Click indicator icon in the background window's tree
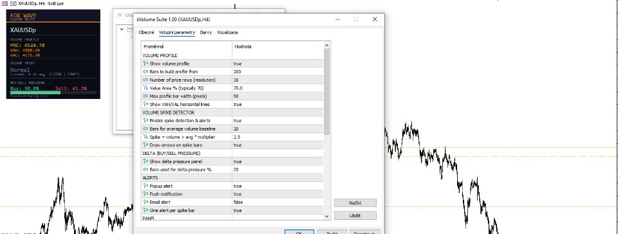Screen dimensions: 618x234 pyautogui.click(x=131, y=29)
